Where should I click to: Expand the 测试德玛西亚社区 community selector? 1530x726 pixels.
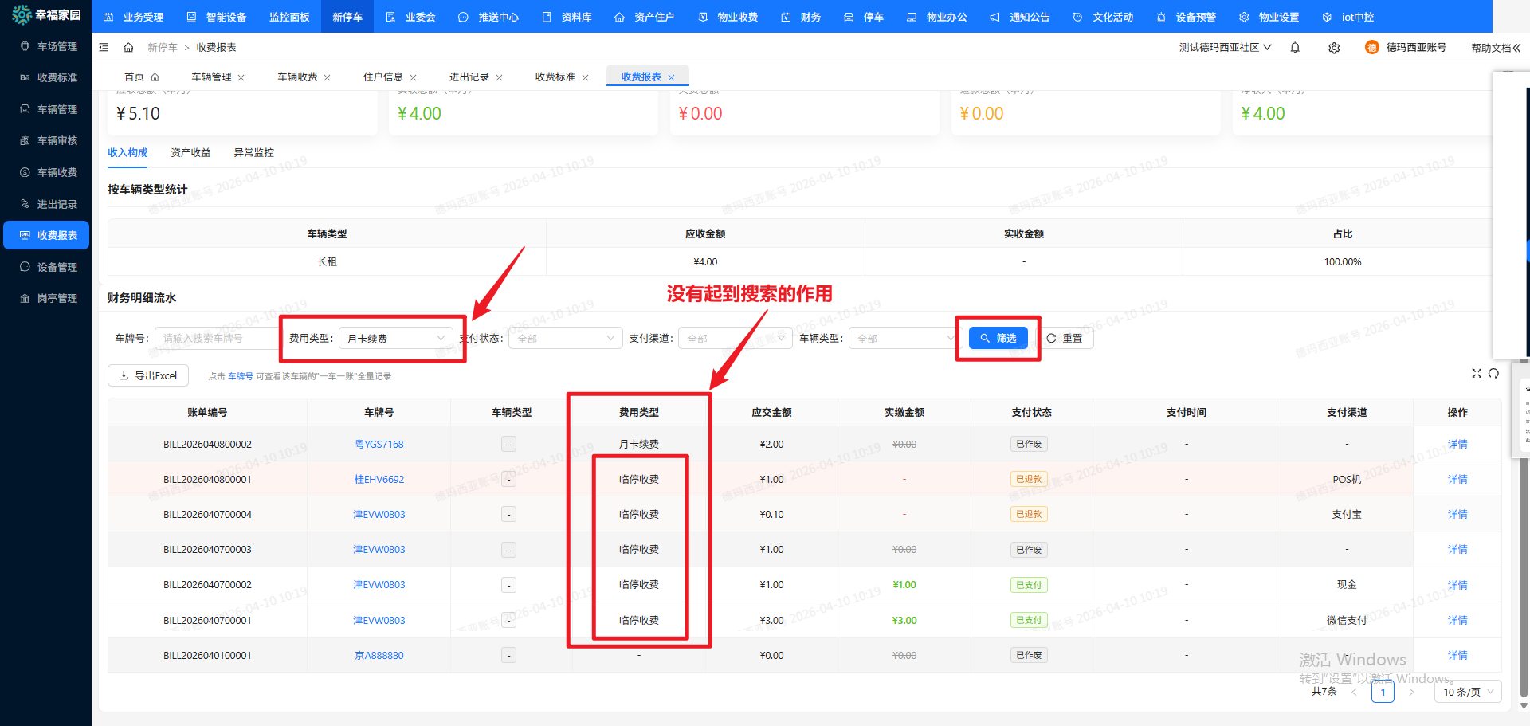[1225, 48]
